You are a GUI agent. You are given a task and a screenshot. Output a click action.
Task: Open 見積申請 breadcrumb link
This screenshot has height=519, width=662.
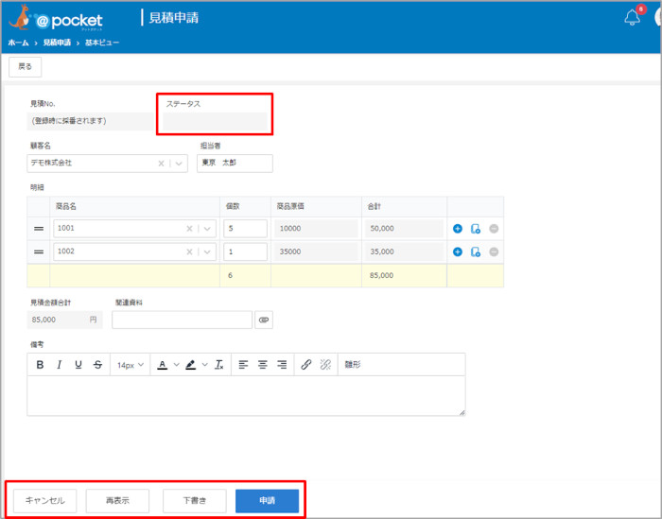(x=57, y=43)
